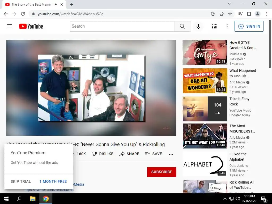
Task: Click the video player
Action: [x=91, y=88]
